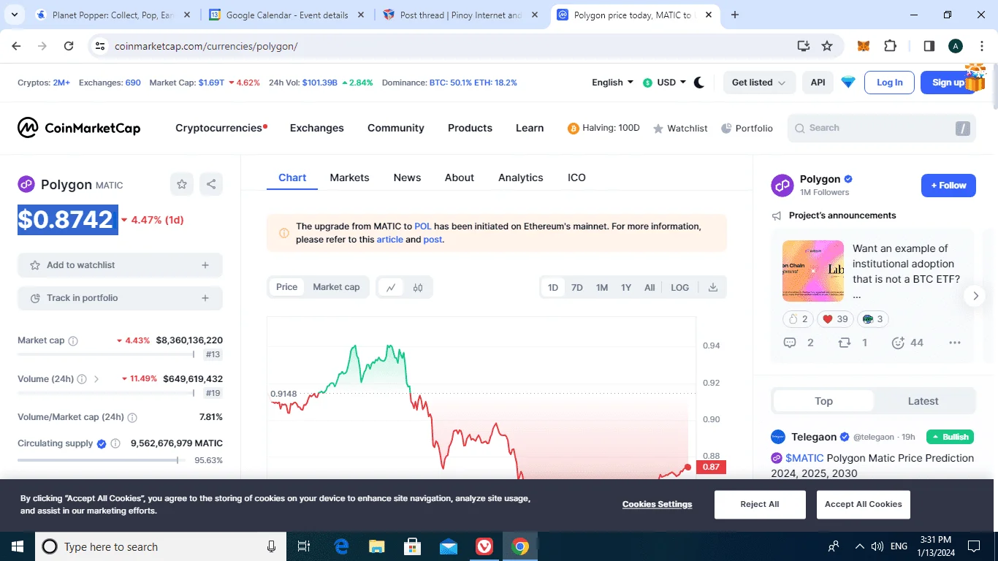The width and height of the screenshot is (998, 561).
Task: Click announcement post thumbnail image
Action: click(x=813, y=271)
